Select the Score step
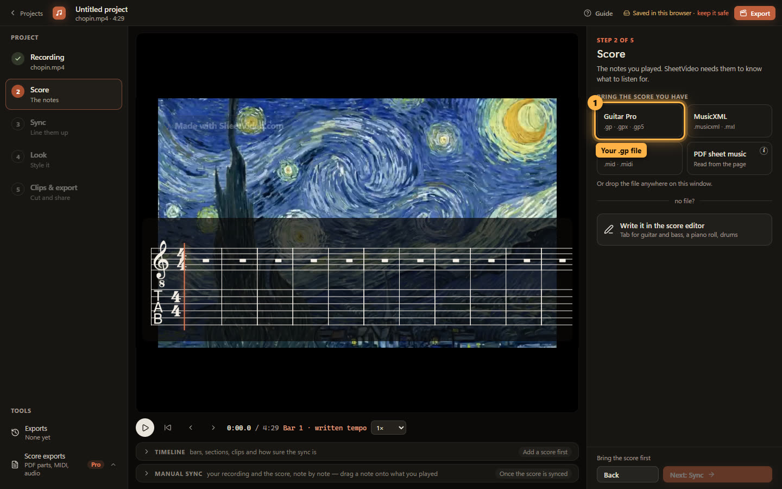 (64, 95)
